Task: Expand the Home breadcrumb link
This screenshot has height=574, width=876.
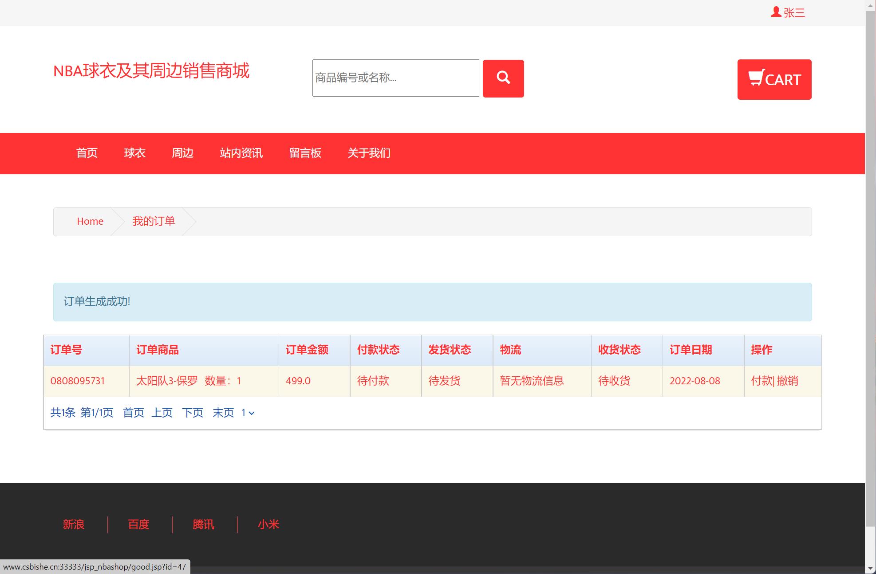Action: click(90, 221)
